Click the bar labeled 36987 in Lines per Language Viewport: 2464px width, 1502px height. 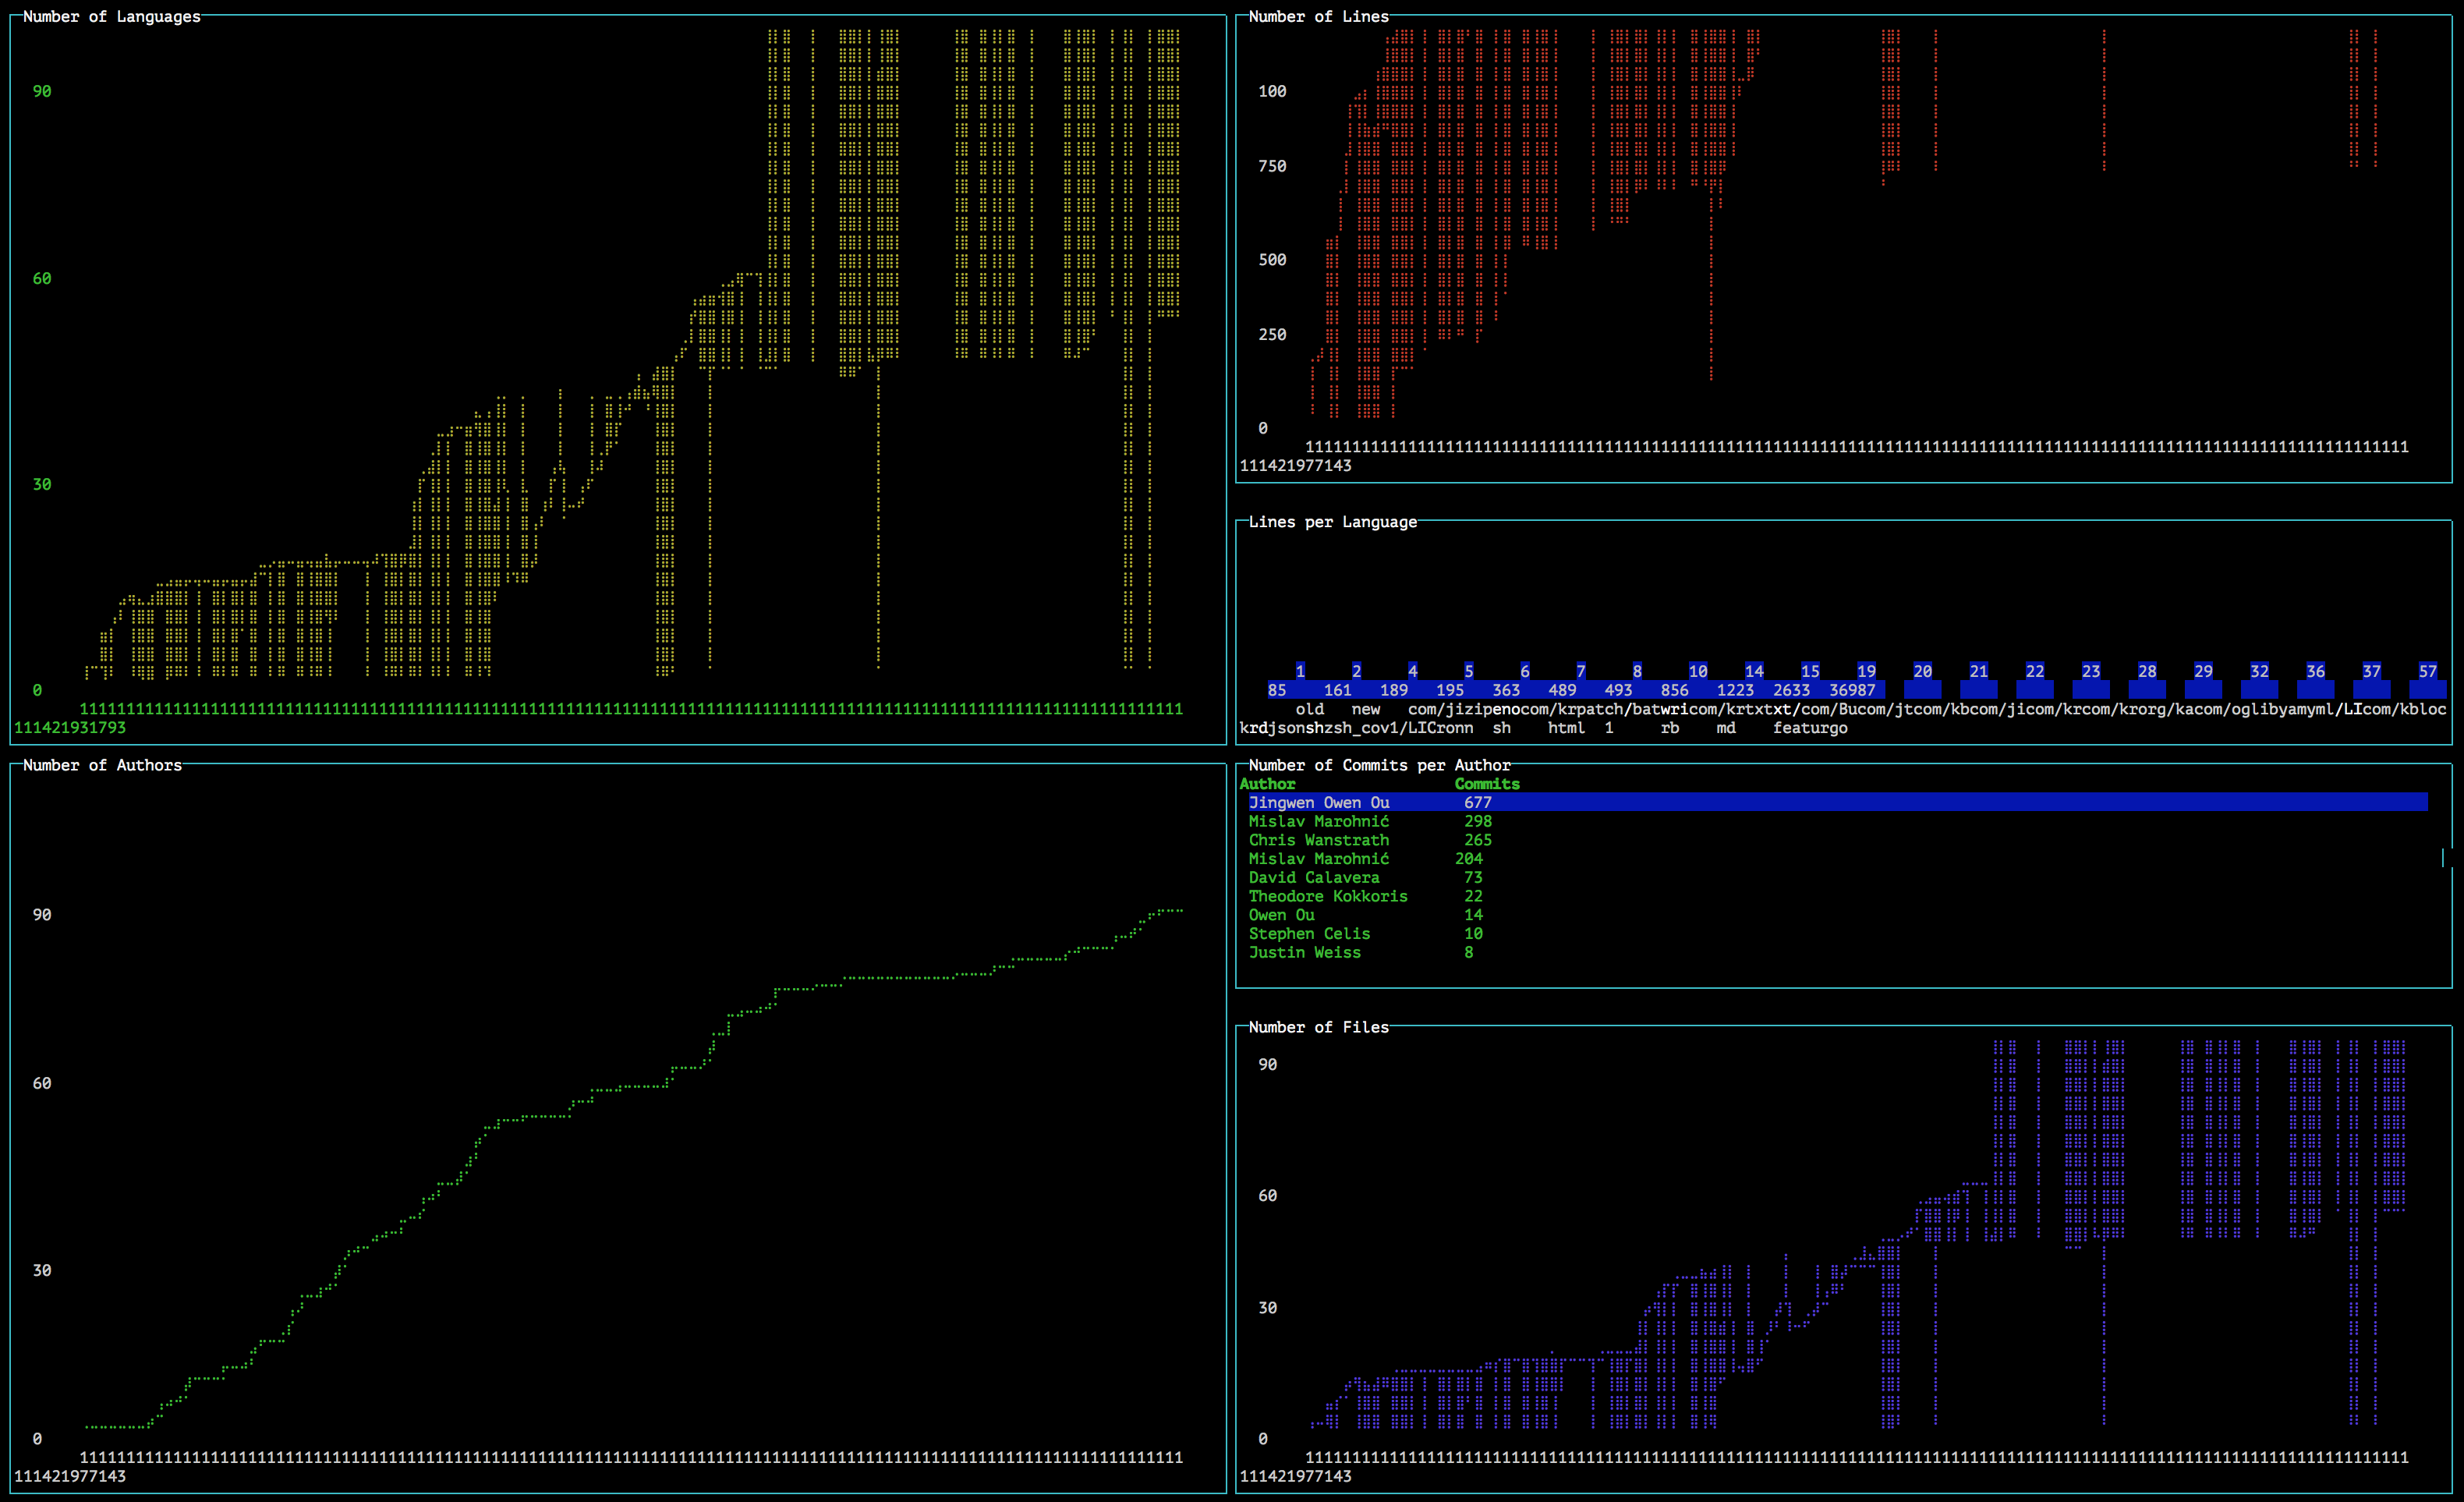[1853, 689]
